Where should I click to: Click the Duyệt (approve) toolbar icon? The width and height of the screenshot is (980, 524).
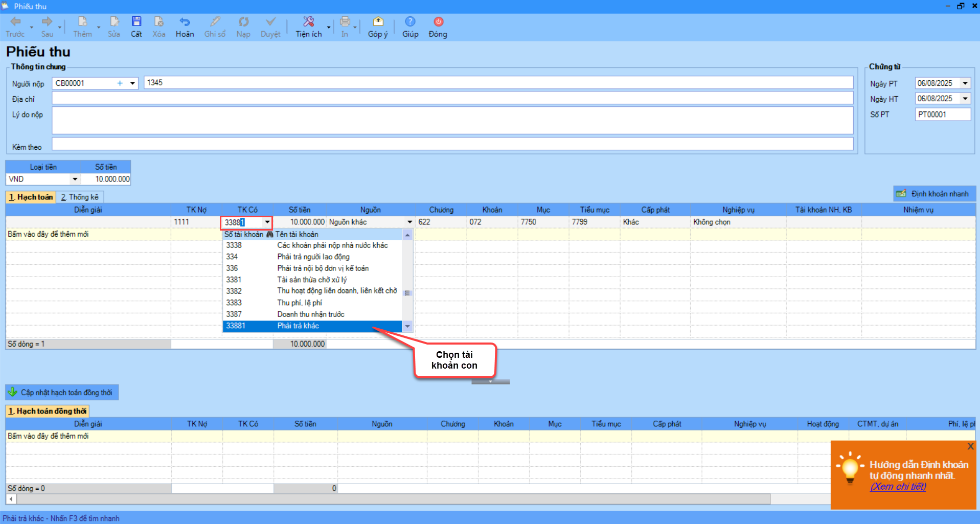(270, 21)
